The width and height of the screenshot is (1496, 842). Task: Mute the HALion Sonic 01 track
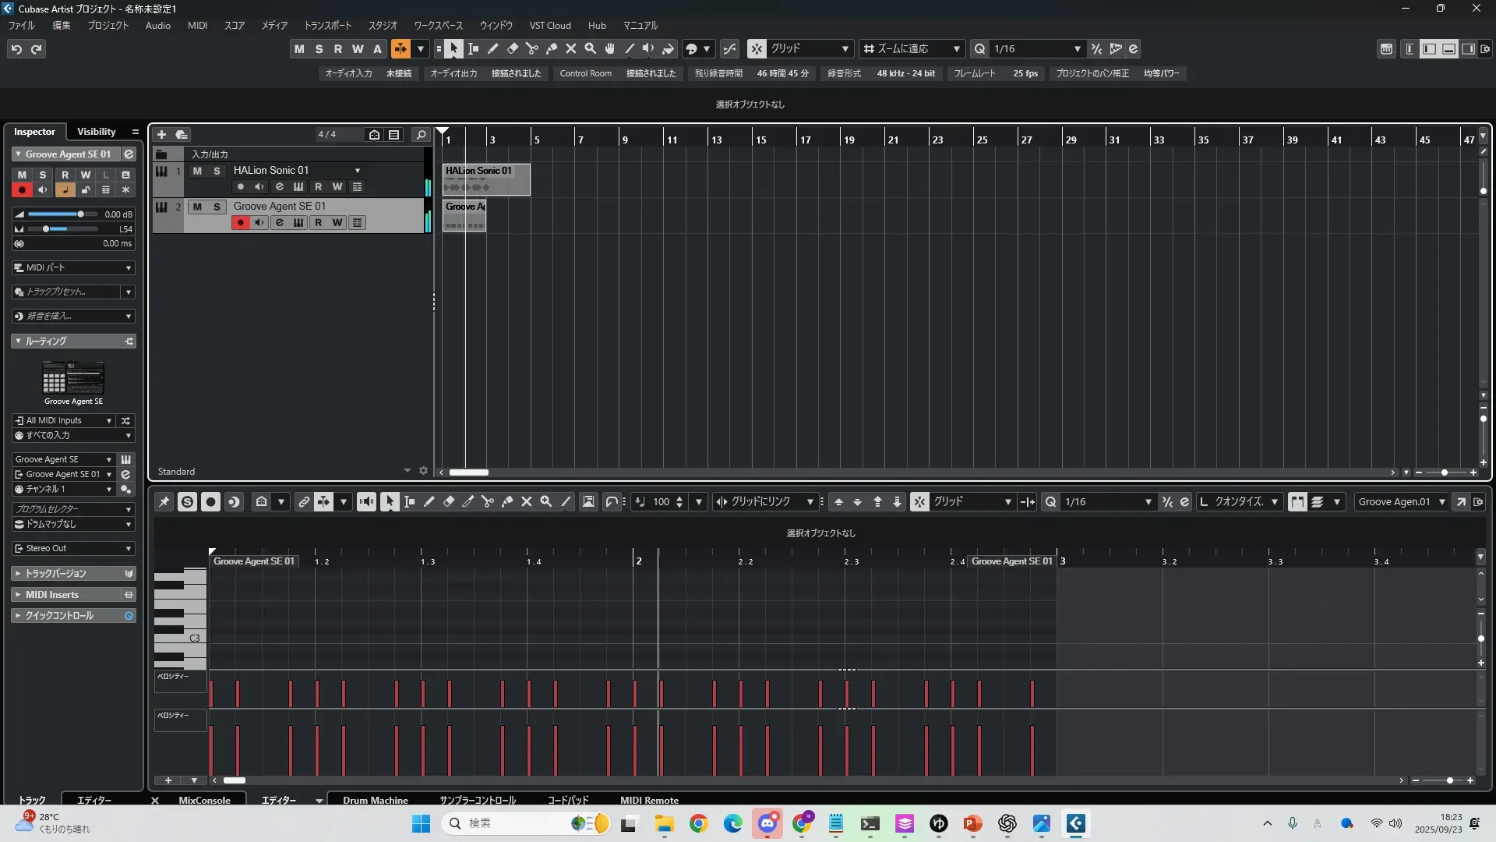(197, 171)
